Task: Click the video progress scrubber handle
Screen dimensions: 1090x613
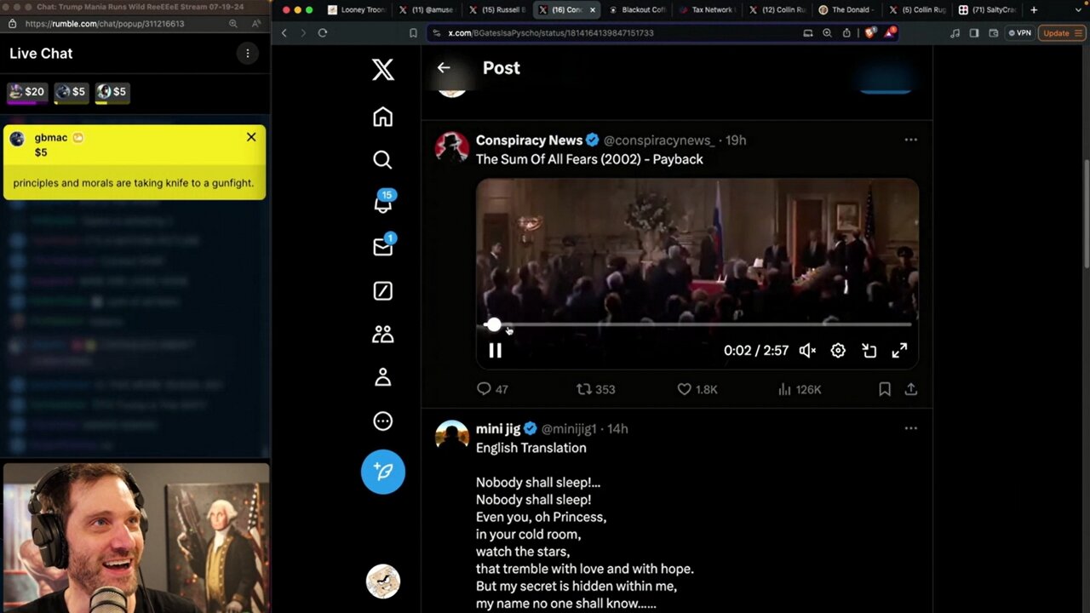Action: click(494, 324)
